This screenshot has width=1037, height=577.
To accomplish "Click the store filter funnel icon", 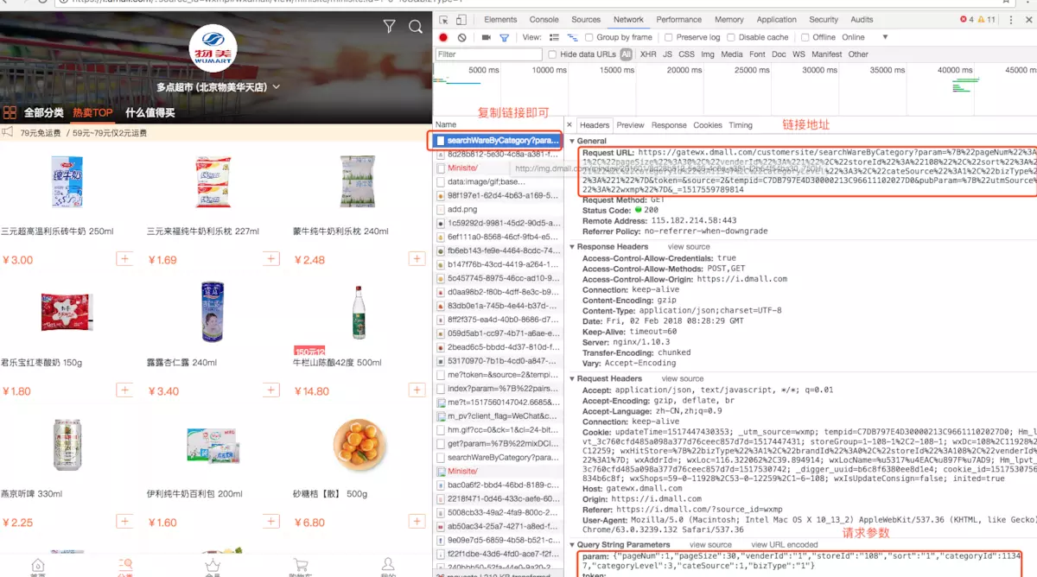I will click(x=390, y=28).
